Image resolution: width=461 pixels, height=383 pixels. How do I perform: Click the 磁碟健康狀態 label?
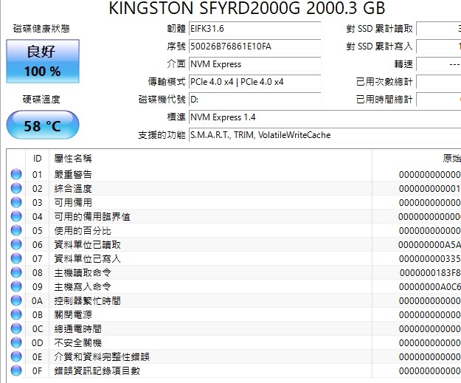[x=41, y=29]
